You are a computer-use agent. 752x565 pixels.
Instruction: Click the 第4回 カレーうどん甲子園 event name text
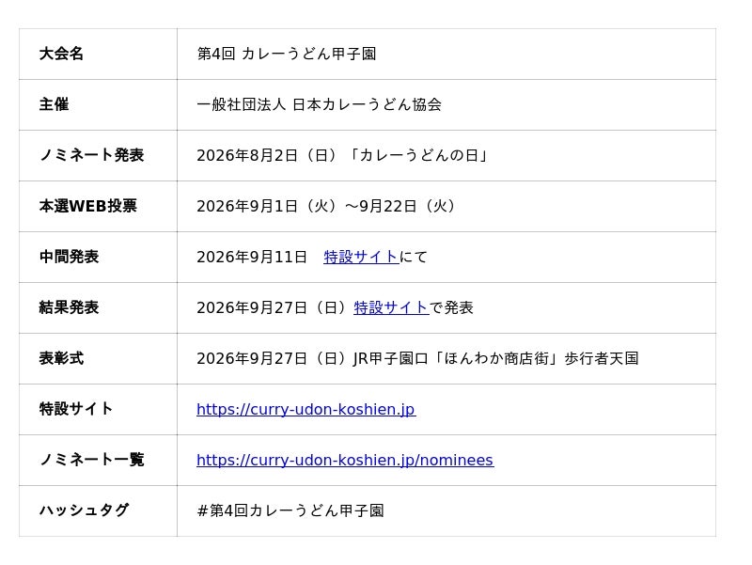[x=287, y=54]
